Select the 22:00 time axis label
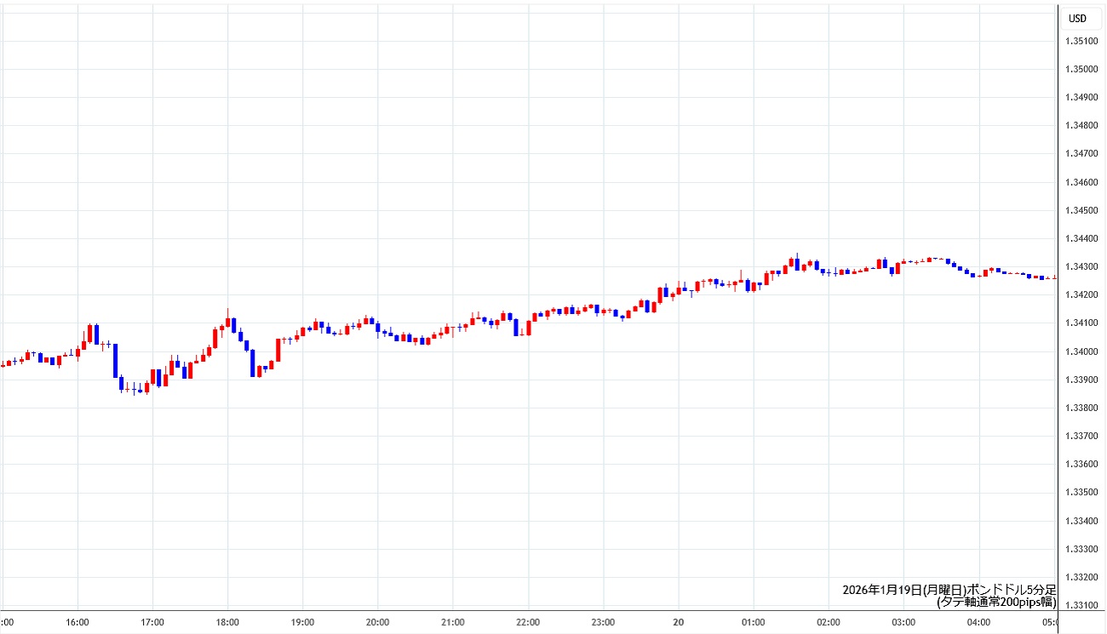This screenshot has height=634, width=1107. tap(528, 622)
